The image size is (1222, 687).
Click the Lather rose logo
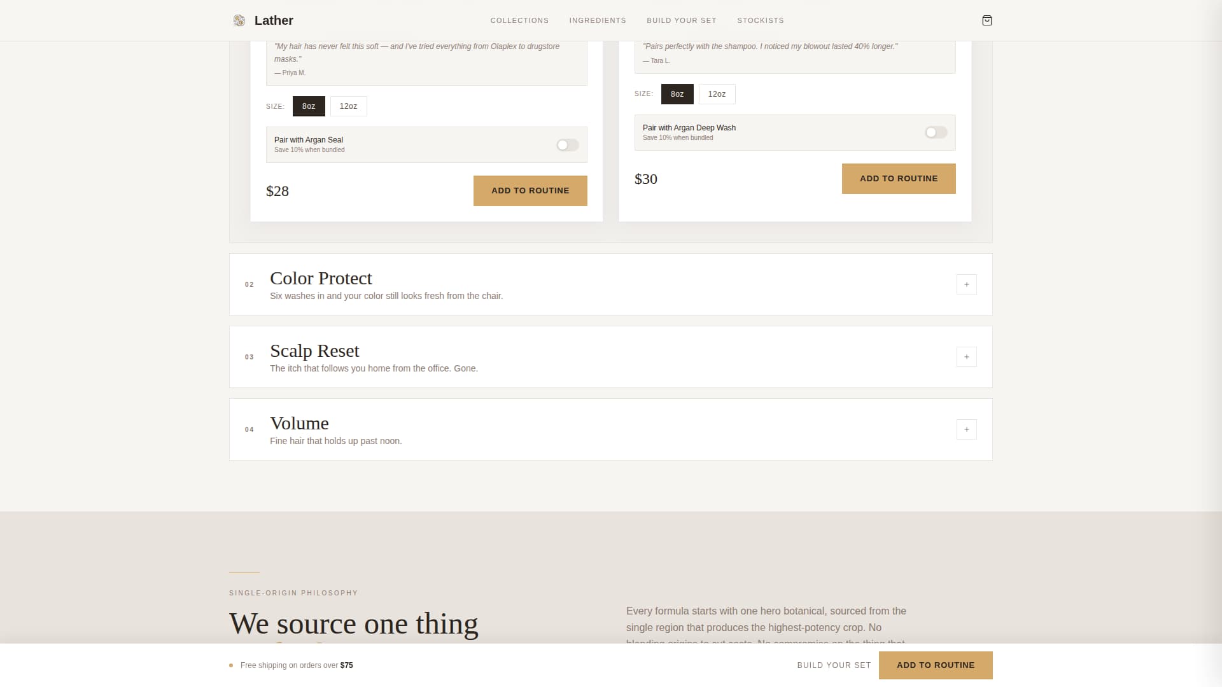[239, 20]
